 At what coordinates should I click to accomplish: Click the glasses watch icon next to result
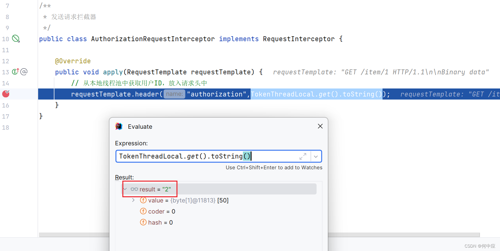(x=134, y=189)
